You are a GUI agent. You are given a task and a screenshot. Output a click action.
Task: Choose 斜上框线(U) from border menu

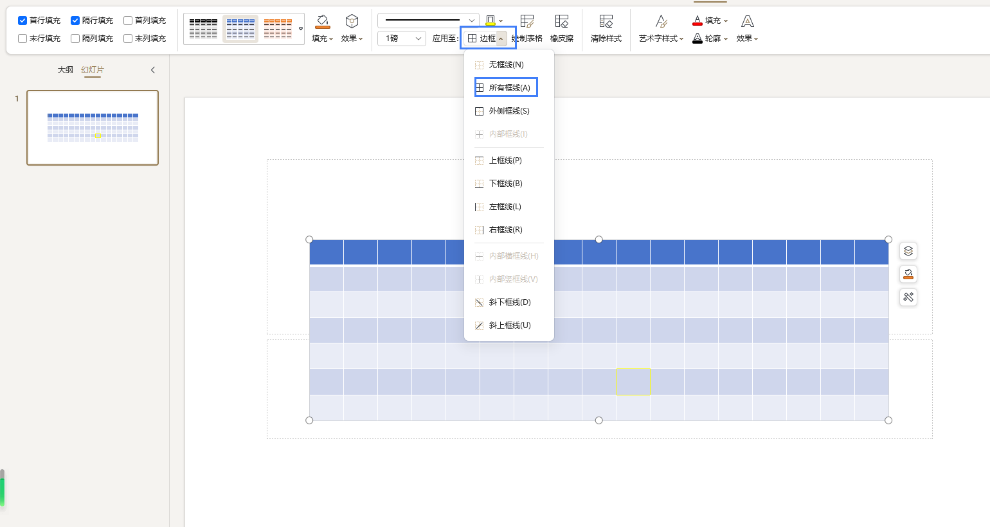(509, 325)
